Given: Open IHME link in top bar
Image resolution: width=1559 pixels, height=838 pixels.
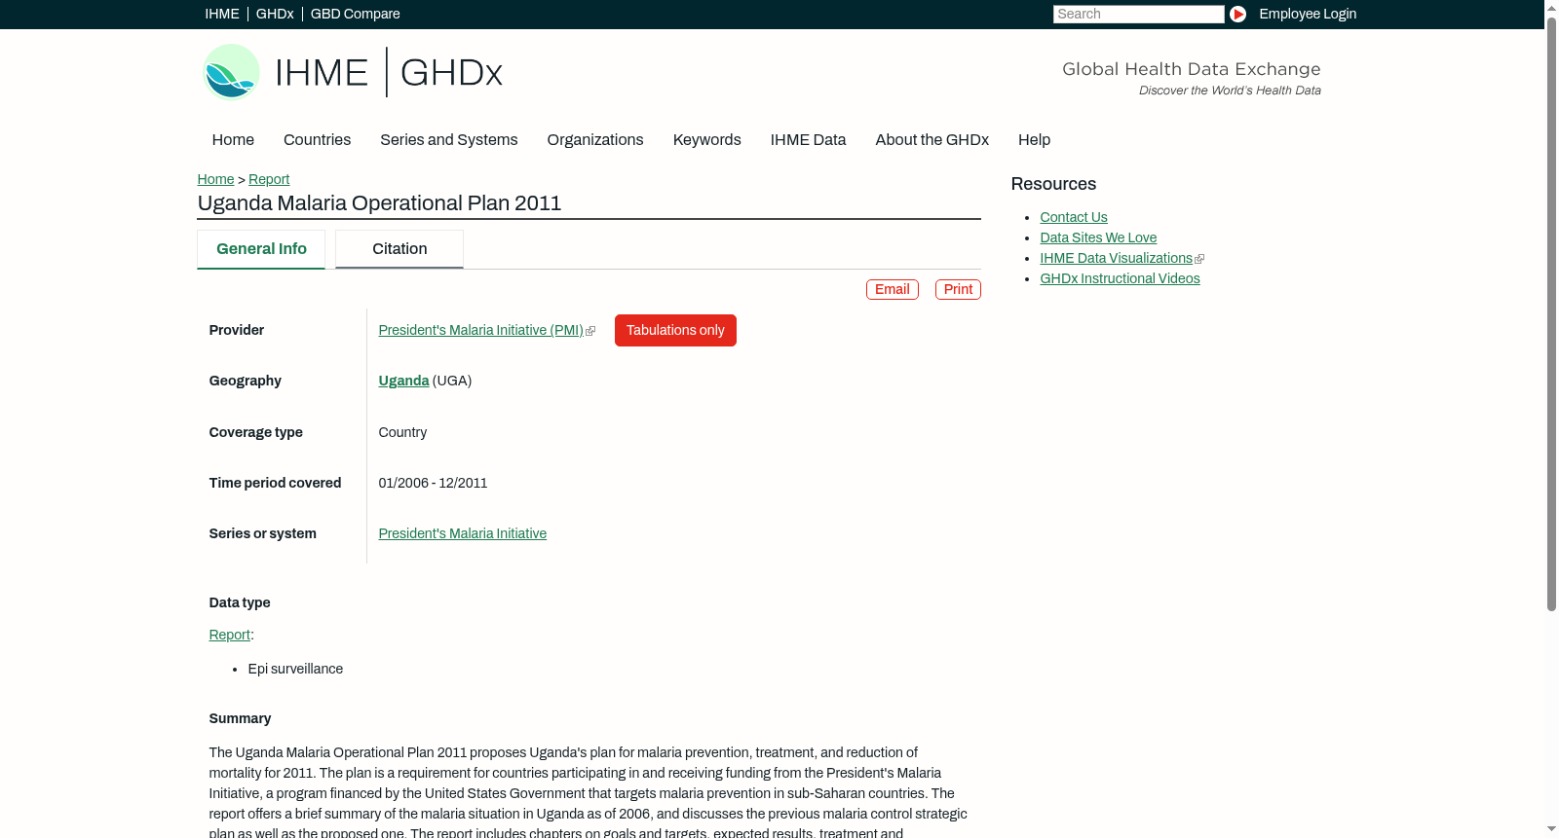Looking at the screenshot, I should coord(222,14).
